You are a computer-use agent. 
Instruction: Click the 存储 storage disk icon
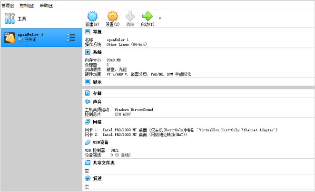point(88,93)
